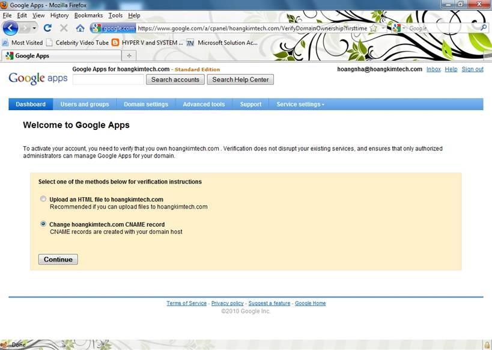Screen dimensions: 492x350
Task: Click the Sign out link
Action: coord(472,69)
